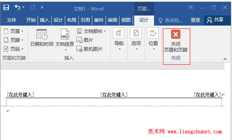The width and height of the screenshot is (232, 140).
Task: Click 关闭页眉和页脚 red X button
Action: click(x=176, y=34)
